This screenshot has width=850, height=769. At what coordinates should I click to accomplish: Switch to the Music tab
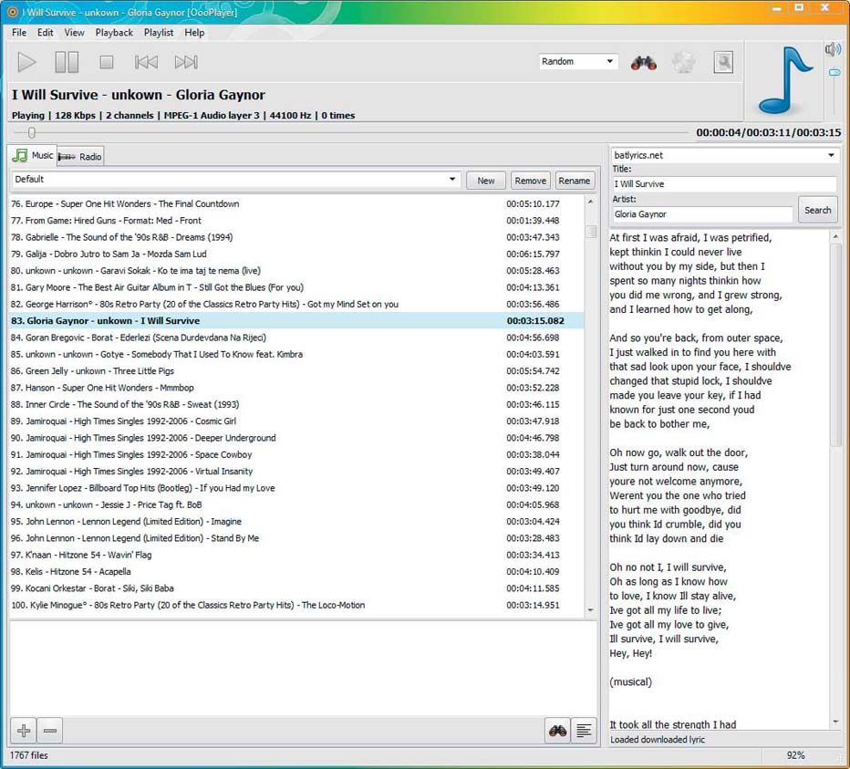click(33, 156)
